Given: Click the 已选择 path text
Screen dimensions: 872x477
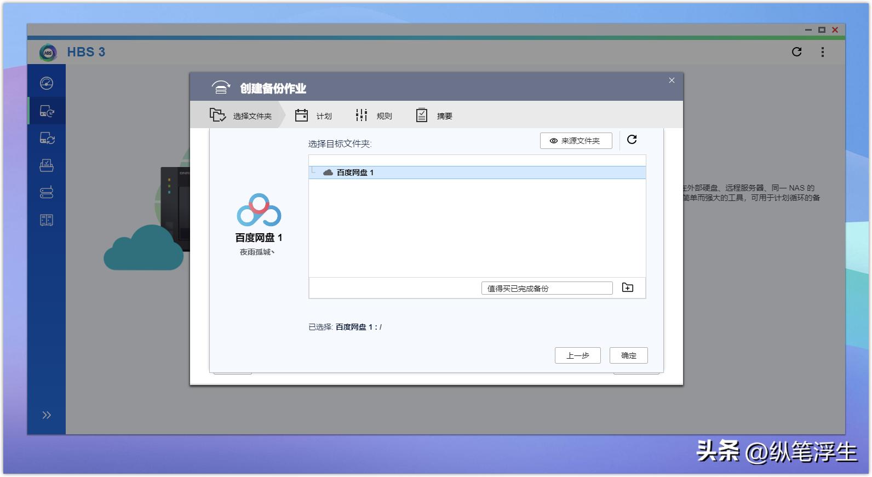Looking at the screenshot, I should 345,327.
